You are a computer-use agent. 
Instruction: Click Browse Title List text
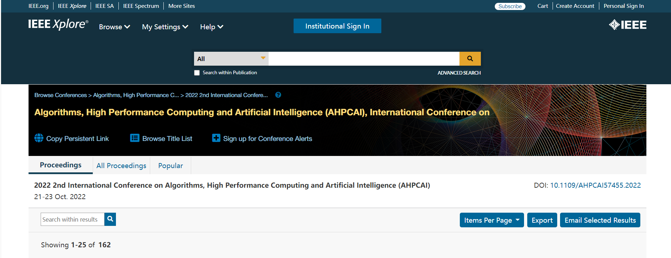coord(167,138)
